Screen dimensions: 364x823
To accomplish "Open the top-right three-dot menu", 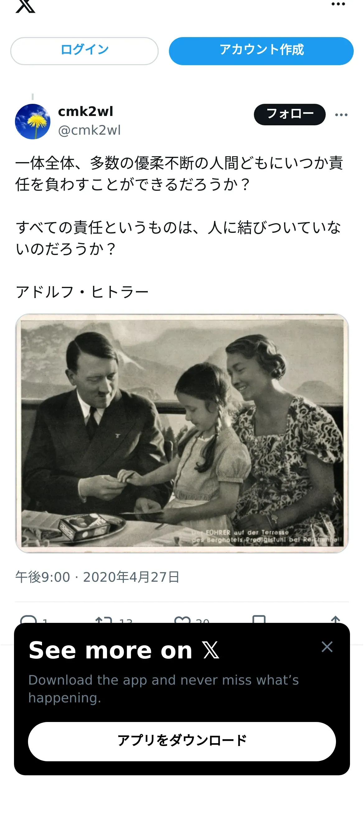I will point(338,4).
